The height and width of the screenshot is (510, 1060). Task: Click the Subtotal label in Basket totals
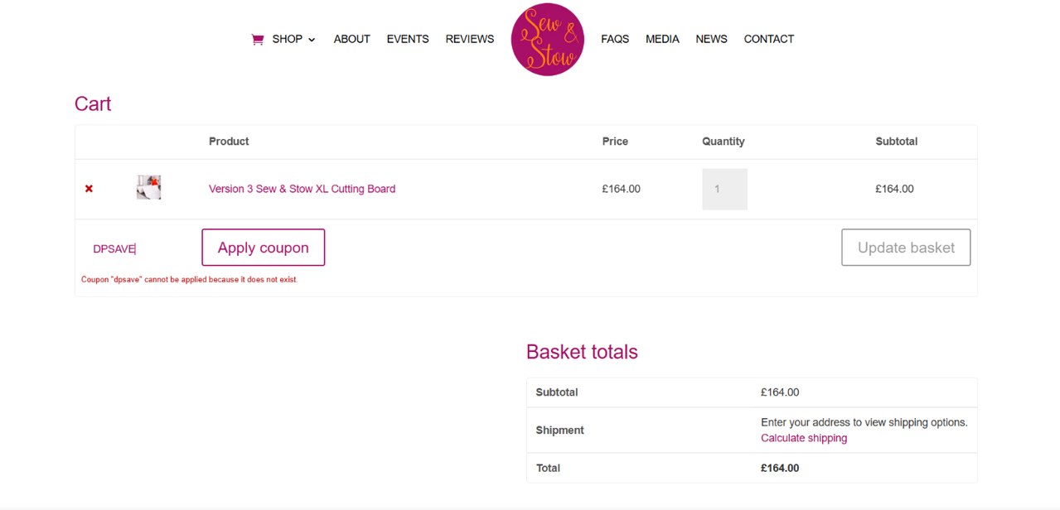click(557, 392)
